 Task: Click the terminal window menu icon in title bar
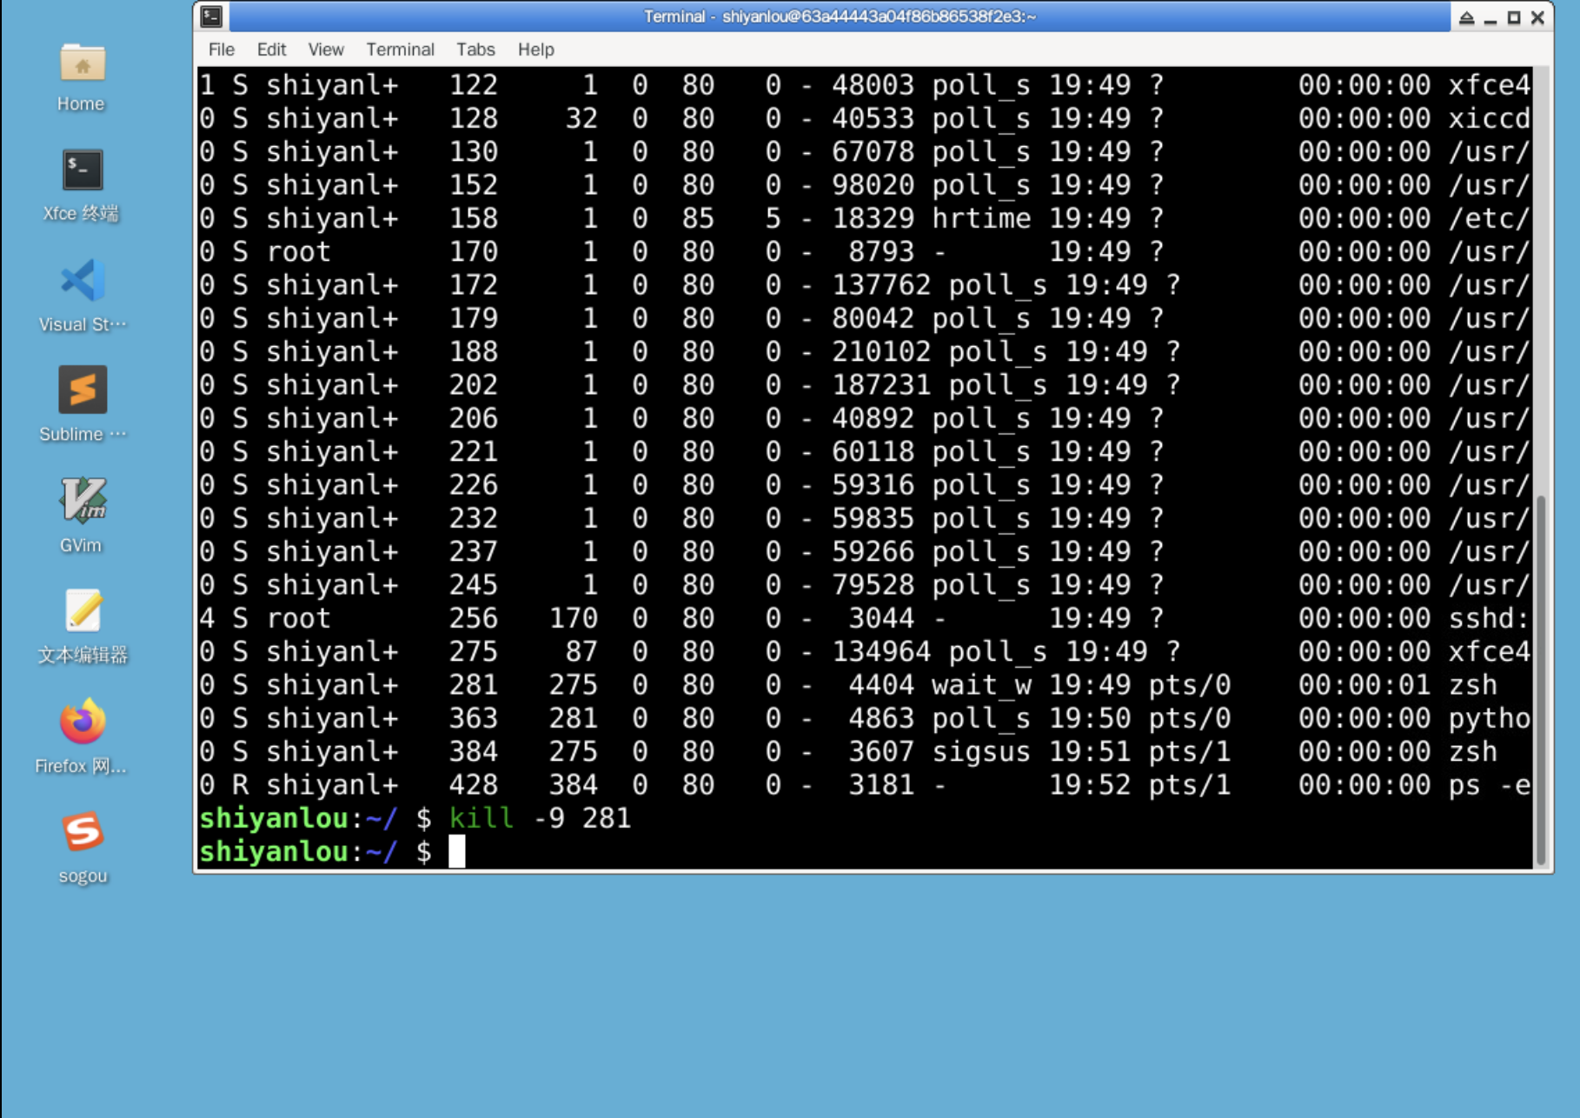[211, 16]
